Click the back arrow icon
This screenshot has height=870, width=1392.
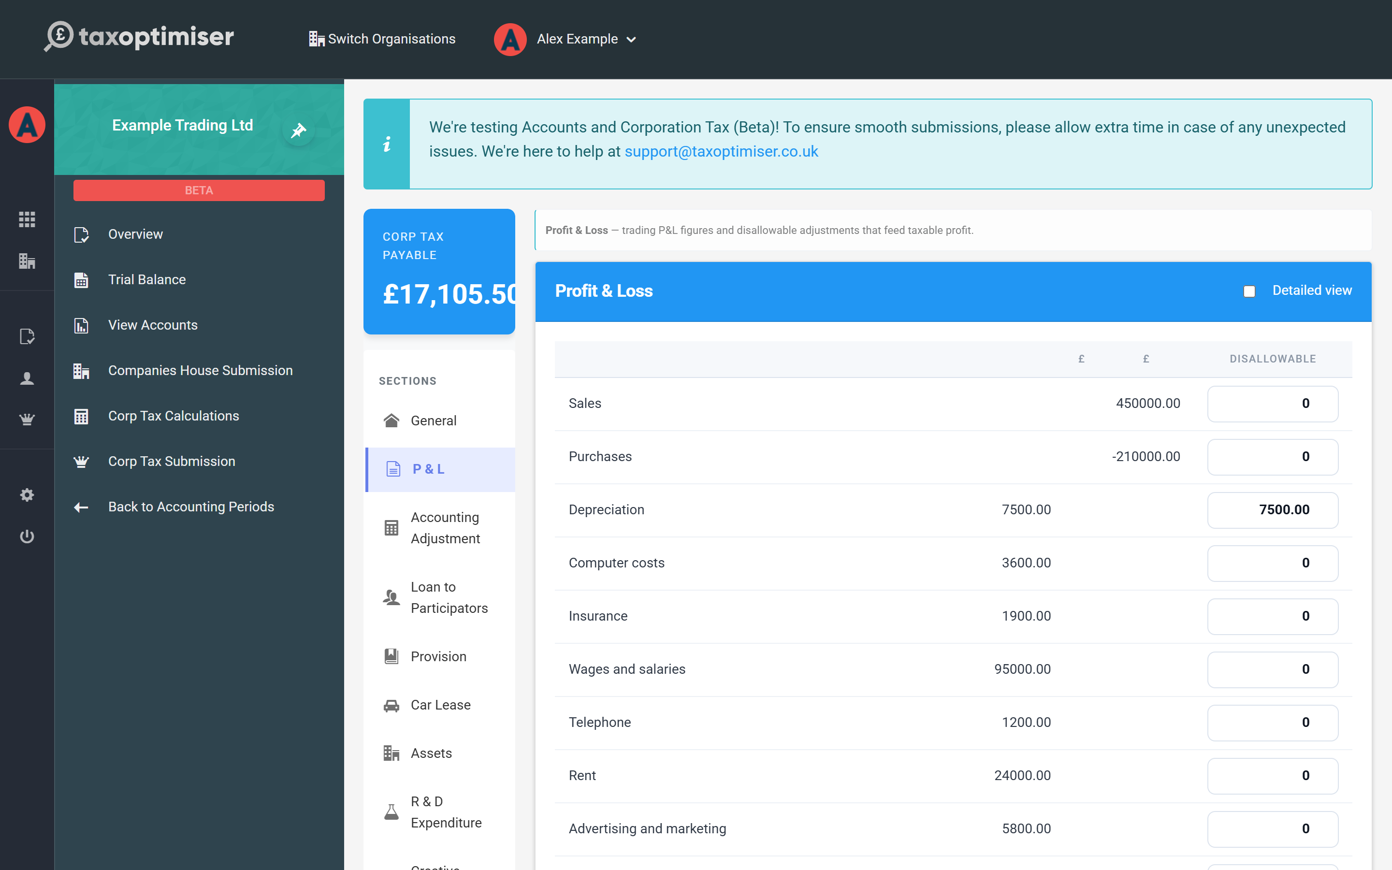[x=81, y=507]
